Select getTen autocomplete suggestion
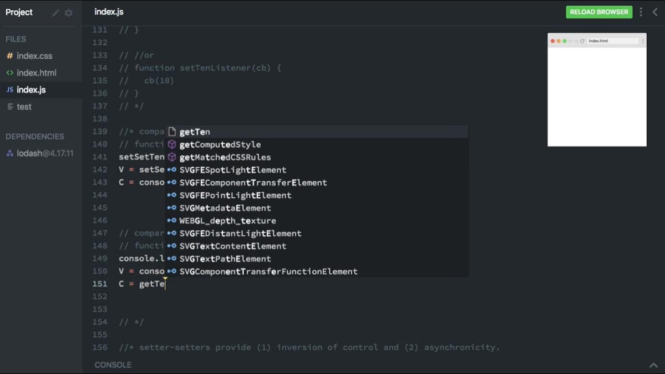 [195, 132]
